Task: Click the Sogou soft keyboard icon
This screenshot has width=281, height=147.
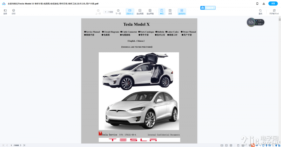Action: pyautogui.click(x=270, y=145)
